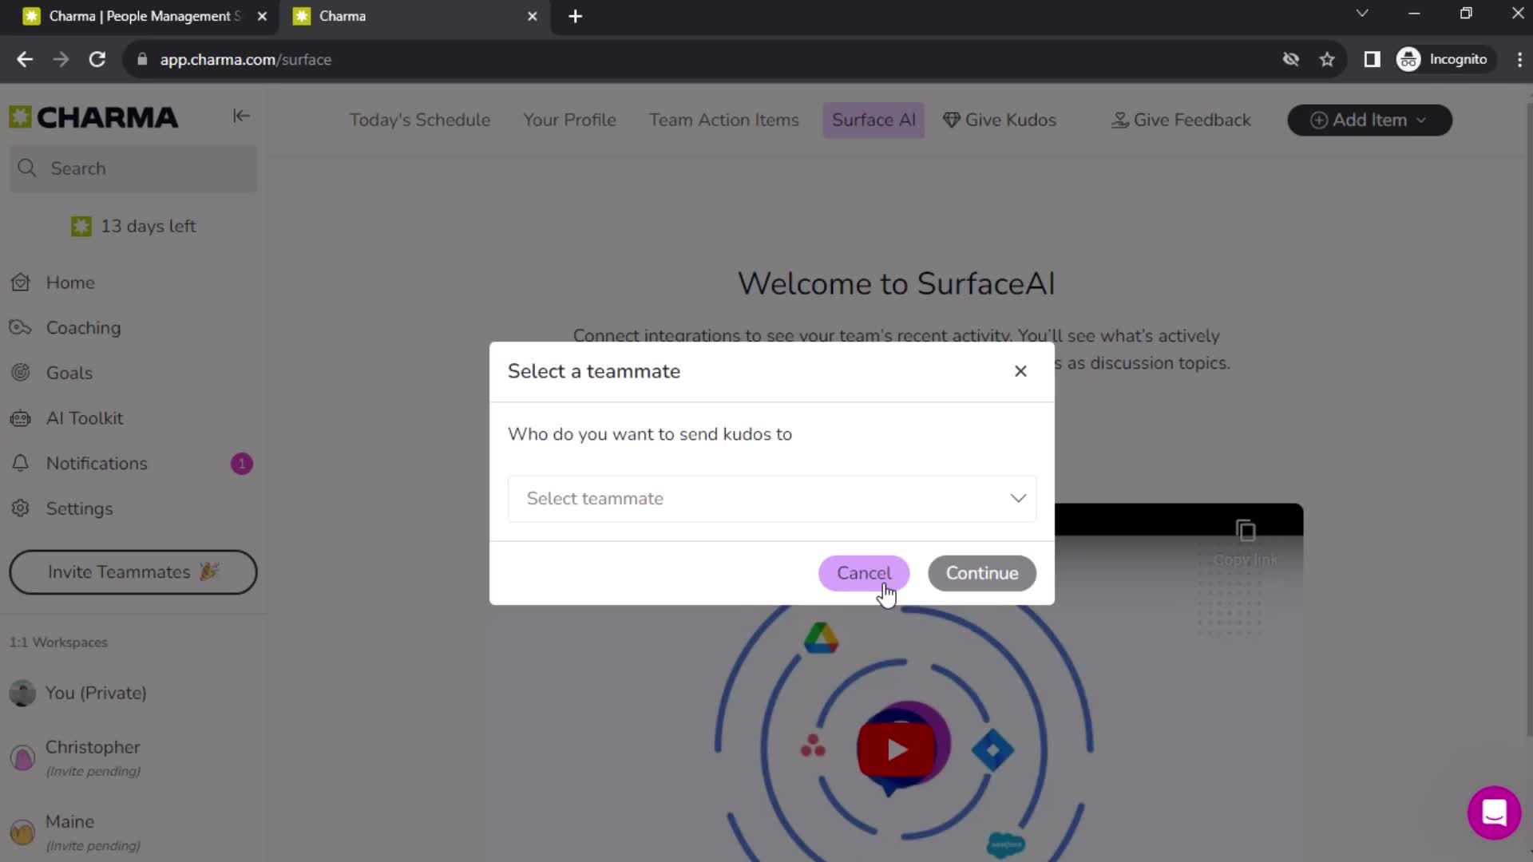
Task: Navigate to Goals in sidebar
Action: coord(67,373)
